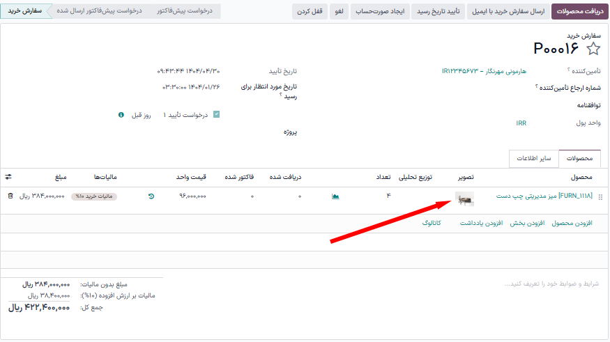Switch to the سایر اطلاعات tab
Image resolution: width=610 pixels, height=342 pixels.
tap(533, 159)
